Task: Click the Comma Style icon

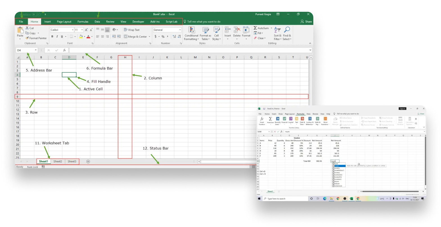Action: click(x=168, y=36)
